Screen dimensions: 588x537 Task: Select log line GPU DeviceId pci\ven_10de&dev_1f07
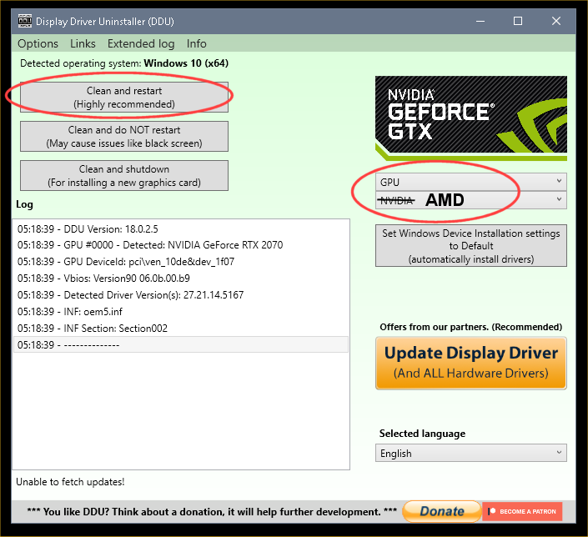(181, 261)
